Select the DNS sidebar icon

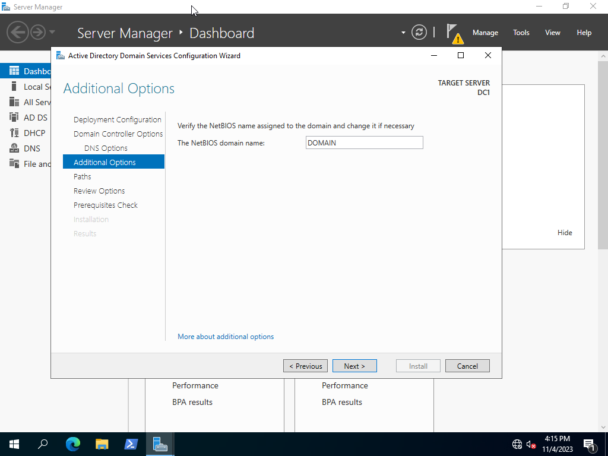14,148
